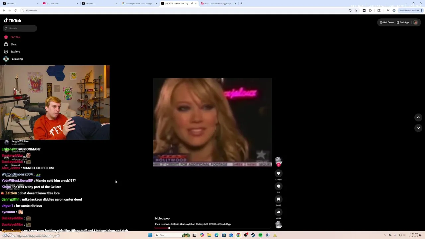Click the #lindsaylohan hashtag
The image size is (425, 239).
[x=187, y=224]
